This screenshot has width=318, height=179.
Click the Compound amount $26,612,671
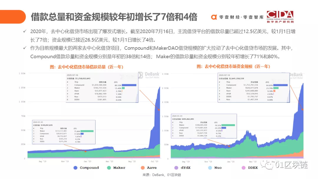click(62, 134)
